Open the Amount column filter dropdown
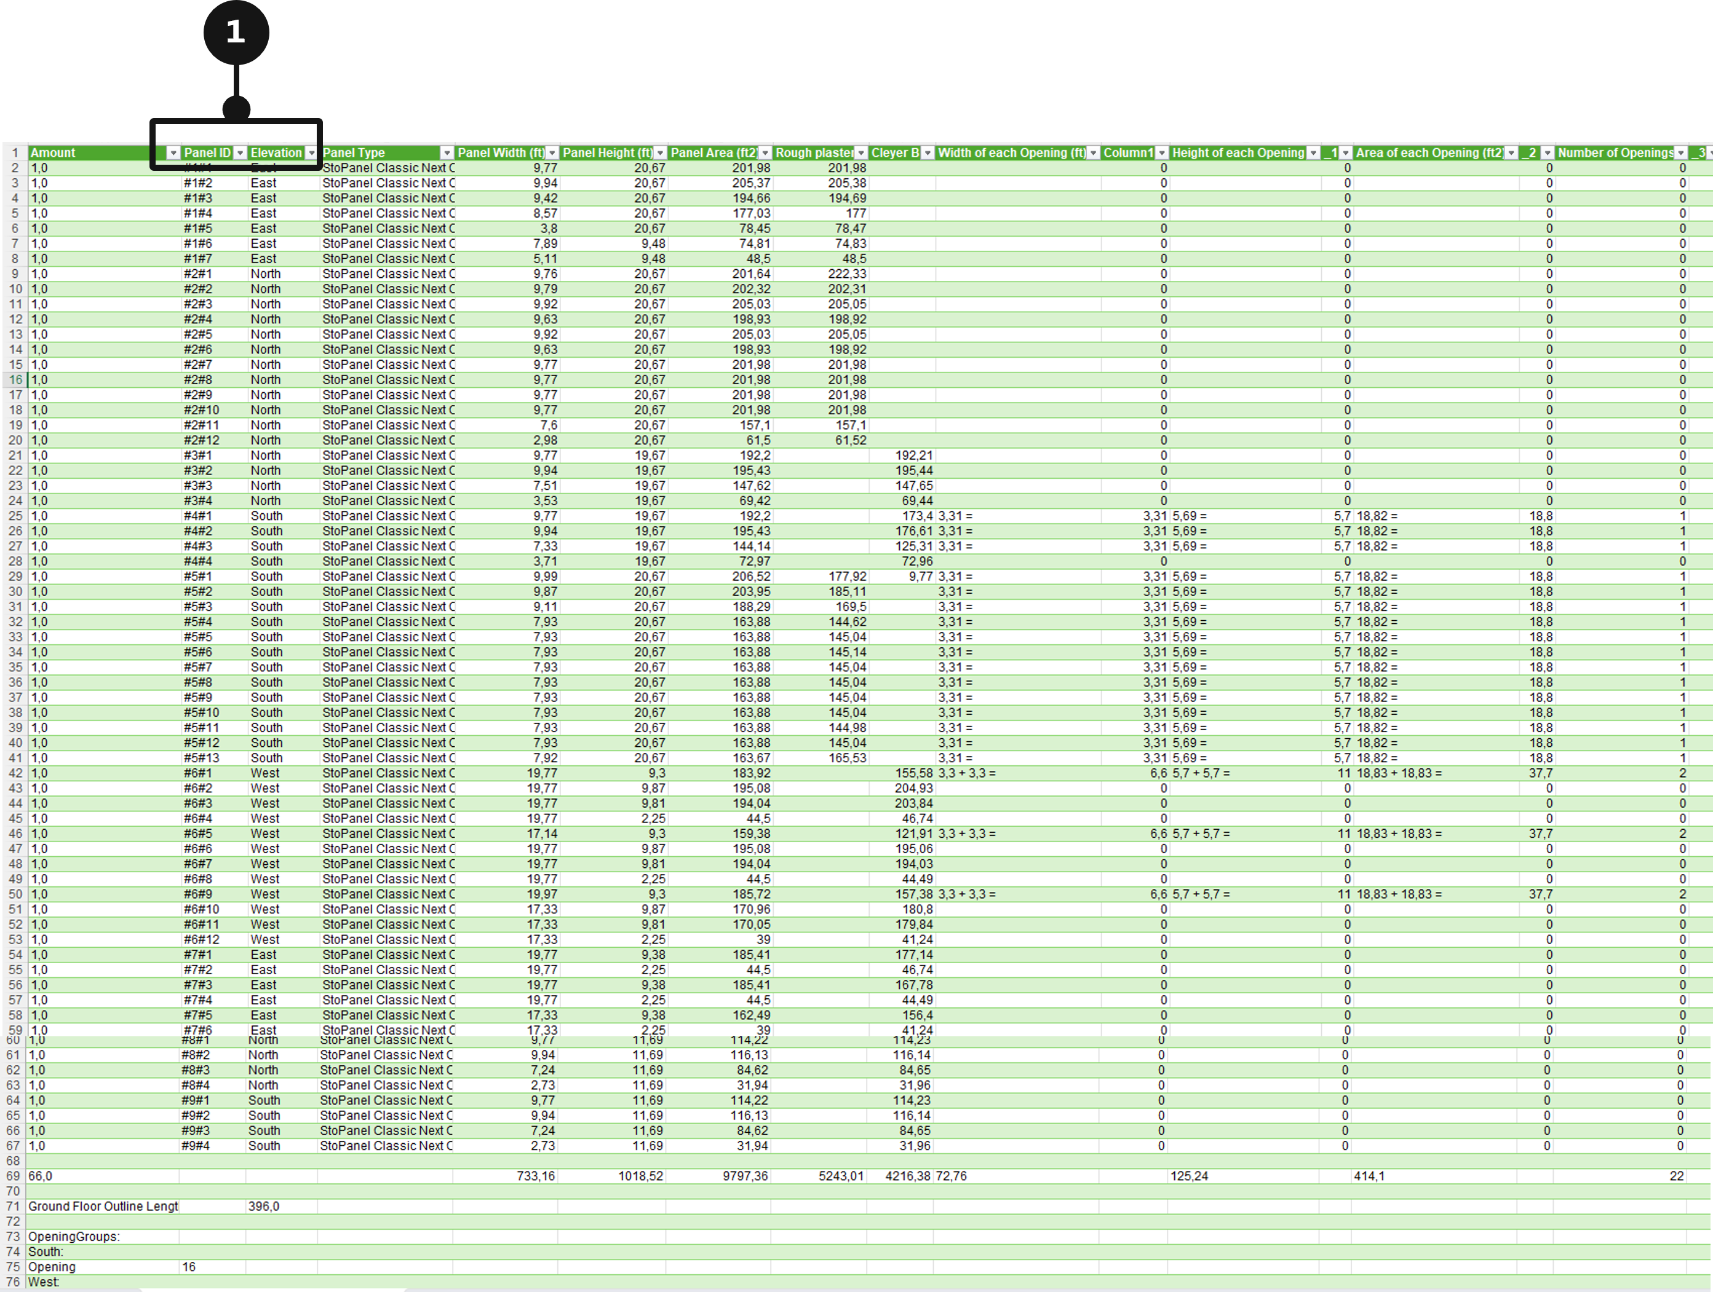The height and width of the screenshot is (1292, 1713). (173, 153)
